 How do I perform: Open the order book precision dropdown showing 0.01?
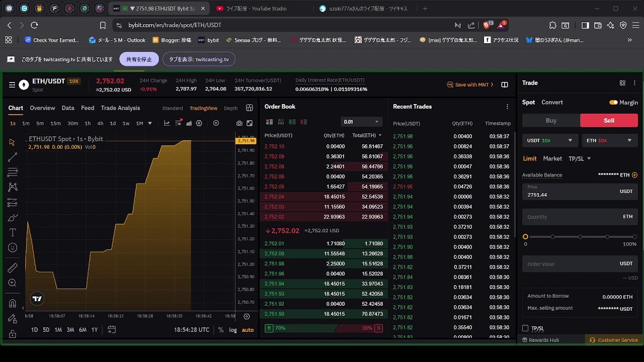pos(361,122)
